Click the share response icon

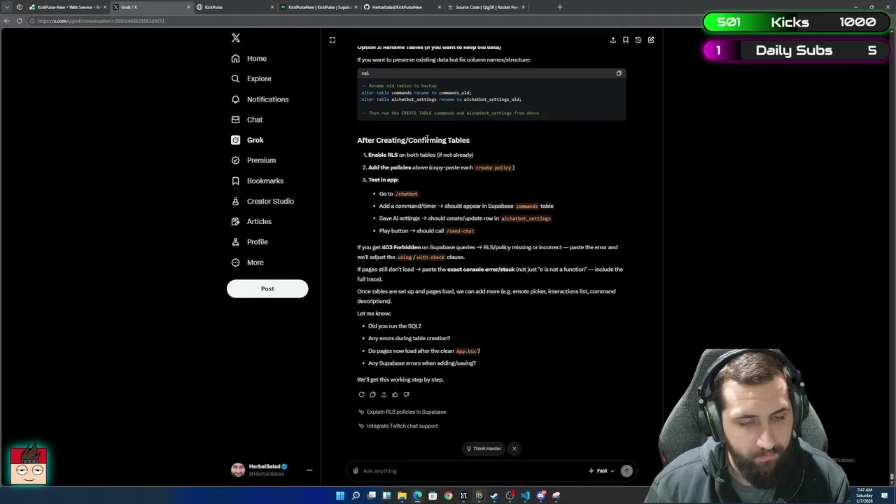(x=384, y=394)
